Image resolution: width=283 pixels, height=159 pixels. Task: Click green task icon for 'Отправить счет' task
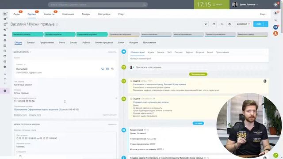[x=124, y=99]
